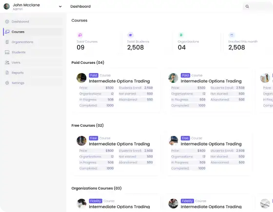Open second free Intermediate Options Trading title
Image resolution: width=273 pixels, height=212 pixels.
[x=211, y=144]
